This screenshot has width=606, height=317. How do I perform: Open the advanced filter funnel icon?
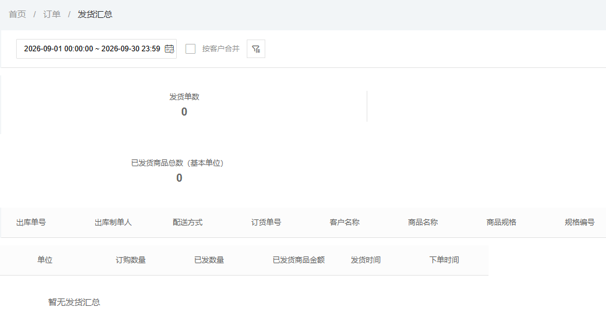[256, 49]
